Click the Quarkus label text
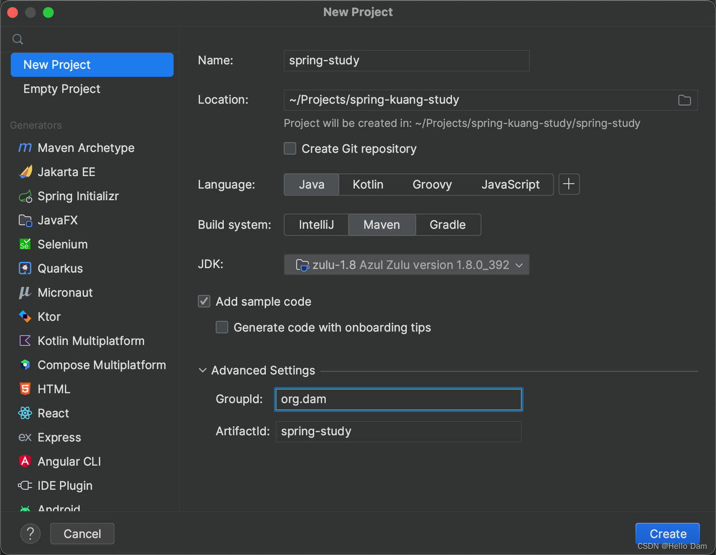The height and width of the screenshot is (555, 716). point(60,268)
